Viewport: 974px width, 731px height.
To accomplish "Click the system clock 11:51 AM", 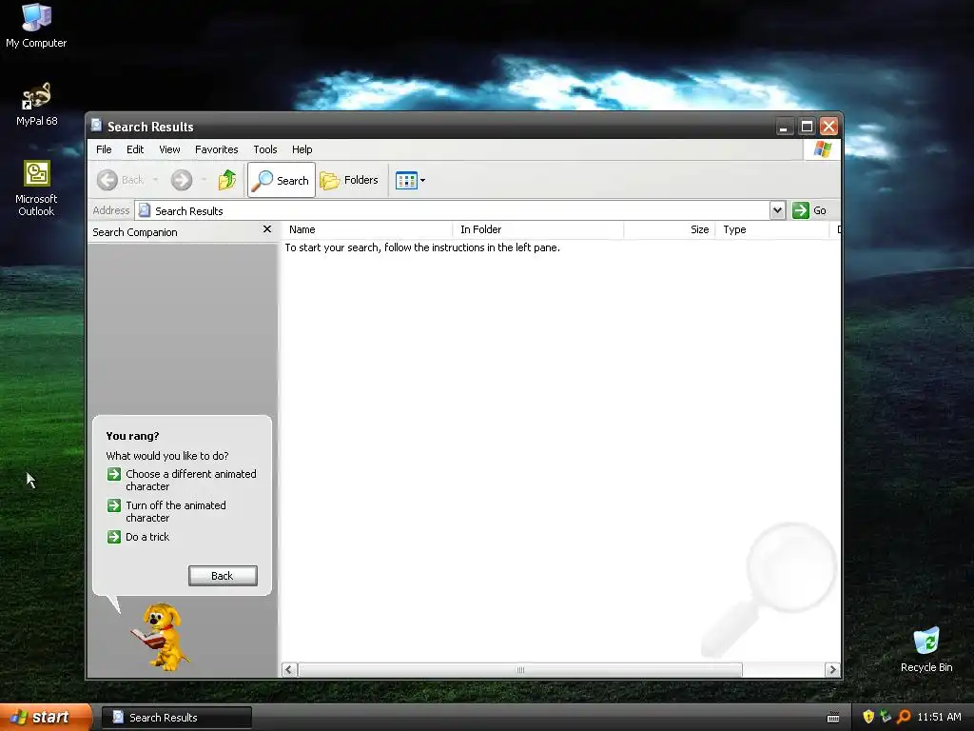I will click(x=939, y=717).
